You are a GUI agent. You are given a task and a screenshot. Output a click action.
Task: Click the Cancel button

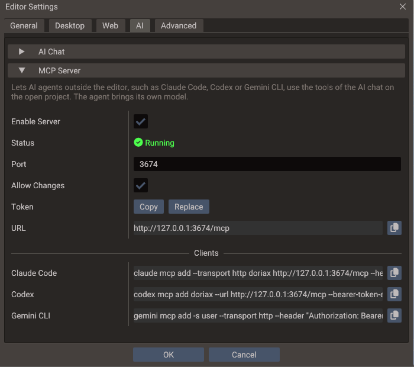click(244, 355)
